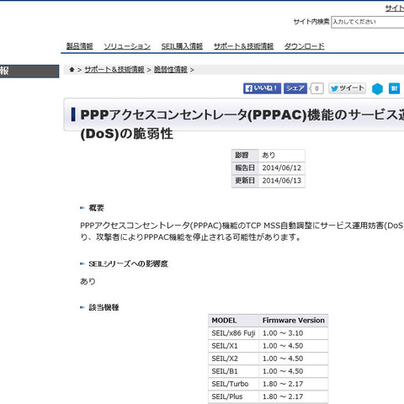Select the SEIL/X2 model cell

[233, 359]
